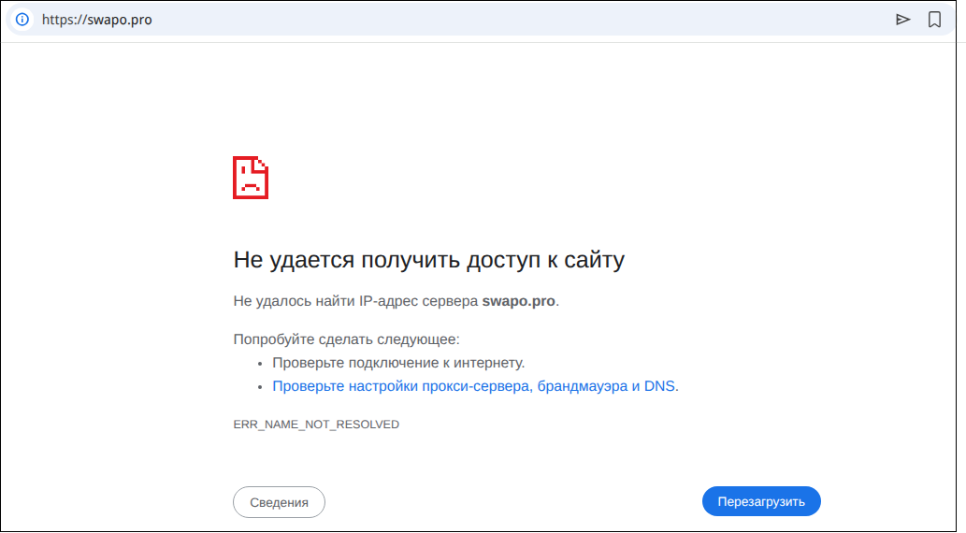Reload page with Перезагрузить button
The width and height of the screenshot is (966, 533).
(x=761, y=501)
